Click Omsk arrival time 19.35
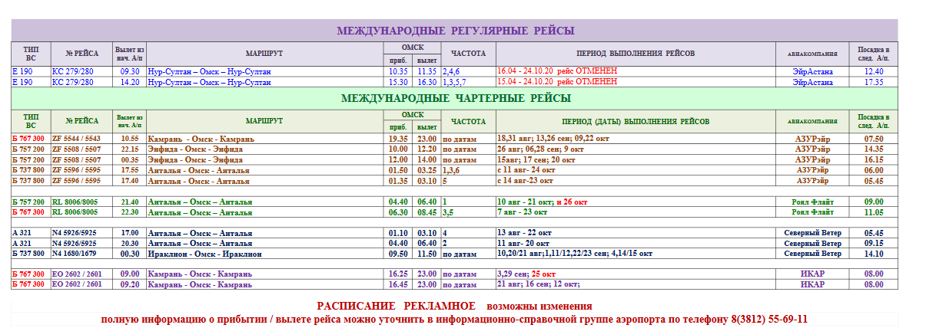The width and height of the screenshot is (926, 328). [x=398, y=139]
